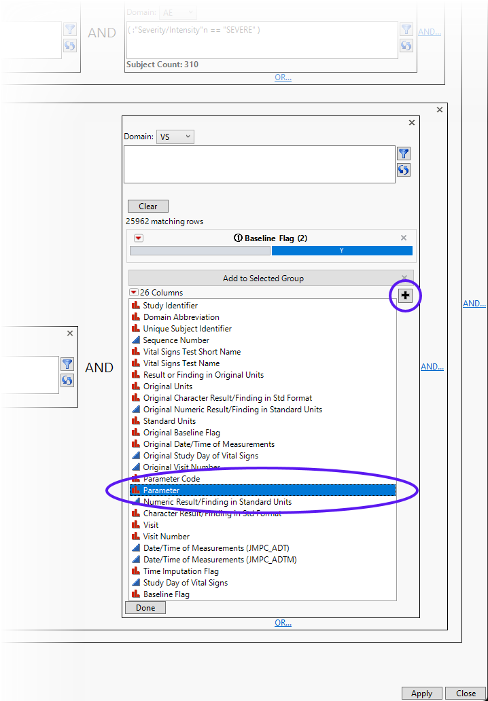Image resolution: width=488 pixels, height=701 pixels.
Task: Click Add to Selected Group
Action: [263, 278]
